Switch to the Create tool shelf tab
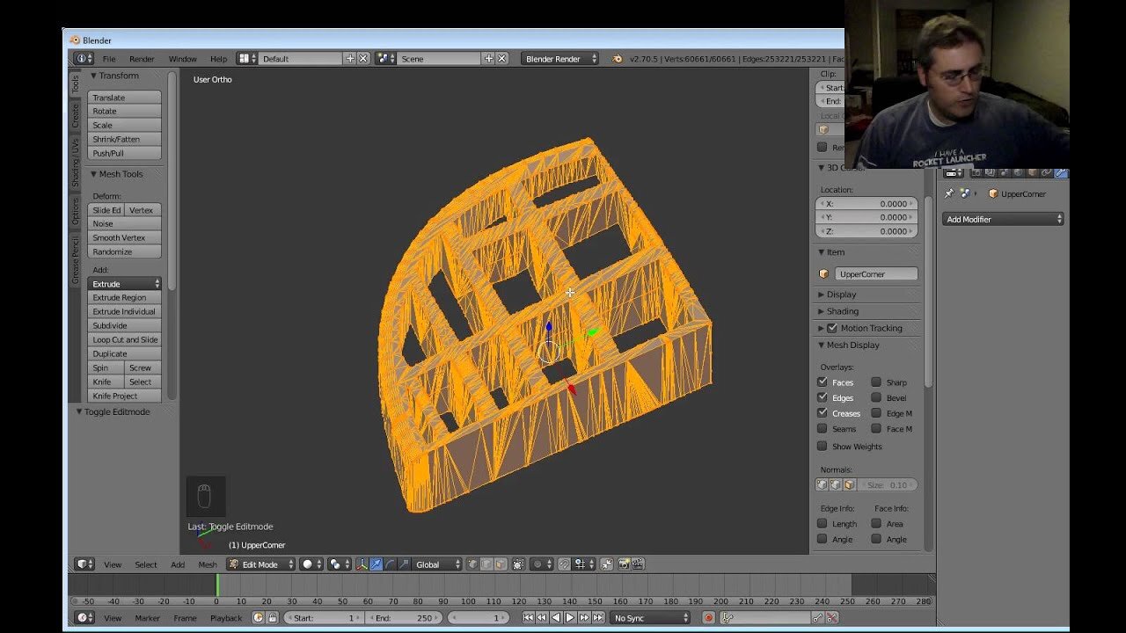This screenshot has height=633, width=1126. point(76,115)
